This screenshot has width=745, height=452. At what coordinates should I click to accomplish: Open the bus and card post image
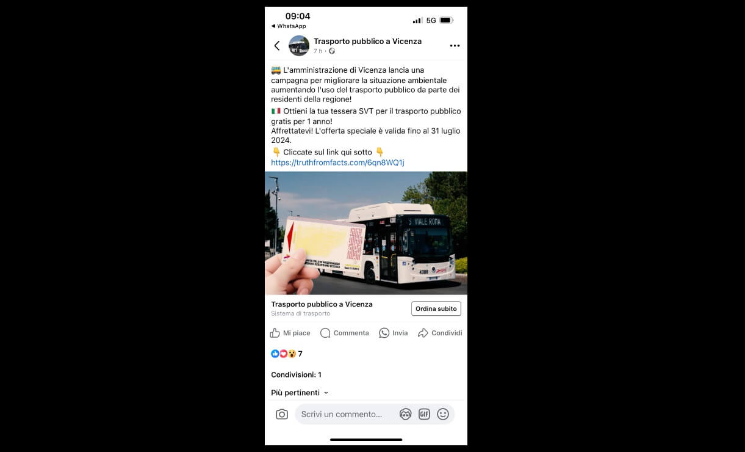[366, 233]
